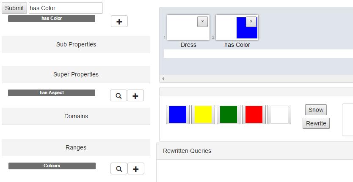Click the plus icon beside has Color
This screenshot has width=353, height=182.
pyautogui.click(x=119, y=22)
